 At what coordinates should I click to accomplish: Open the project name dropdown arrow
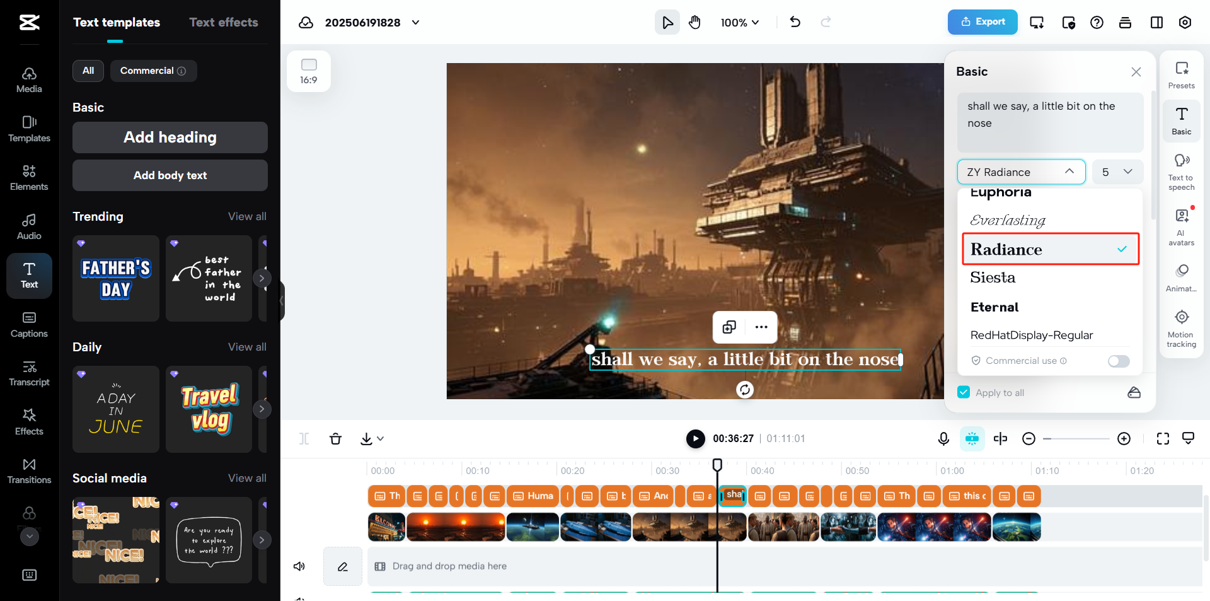click(x=415, y=23)
